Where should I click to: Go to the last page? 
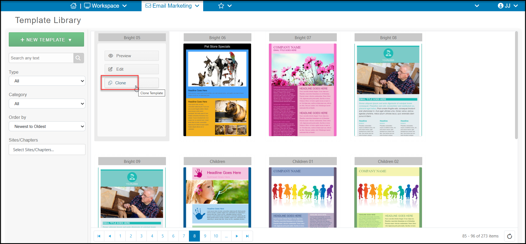(x=248, y=236)
